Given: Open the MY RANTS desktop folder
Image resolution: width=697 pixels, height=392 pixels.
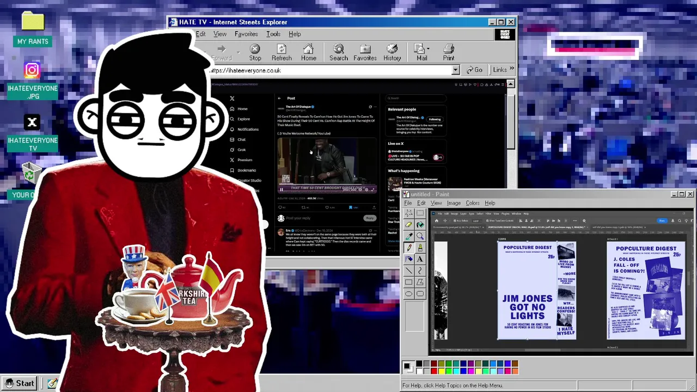Looking at the screenshot, I should (x=33, y=28).
